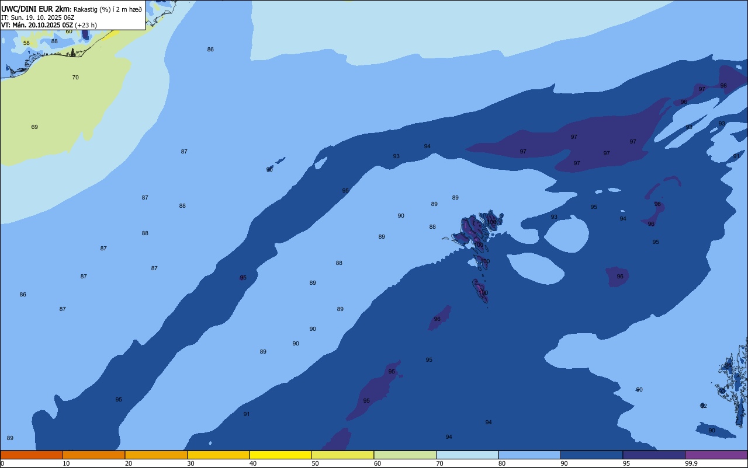Select the light blue 80–90 legend swatch

pyautogui.click(x=529, y=455)
